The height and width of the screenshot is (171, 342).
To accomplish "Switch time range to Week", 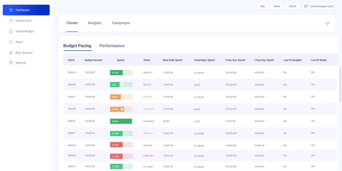I will click(x=277, y=6).
